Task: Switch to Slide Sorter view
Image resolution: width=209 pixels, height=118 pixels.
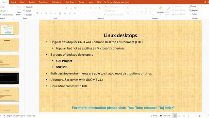Action: pyautogui.click(x=179, y=116)
